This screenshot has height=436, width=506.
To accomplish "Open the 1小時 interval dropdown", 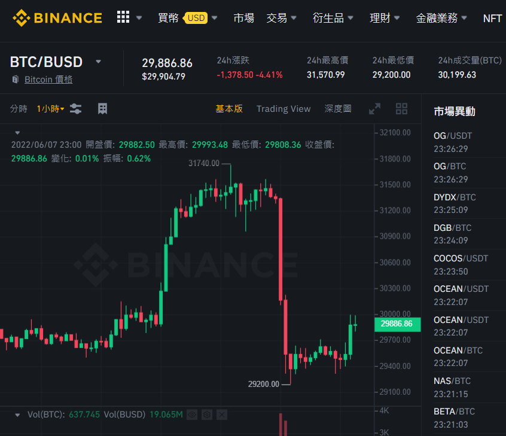I will tap(50, 109).
